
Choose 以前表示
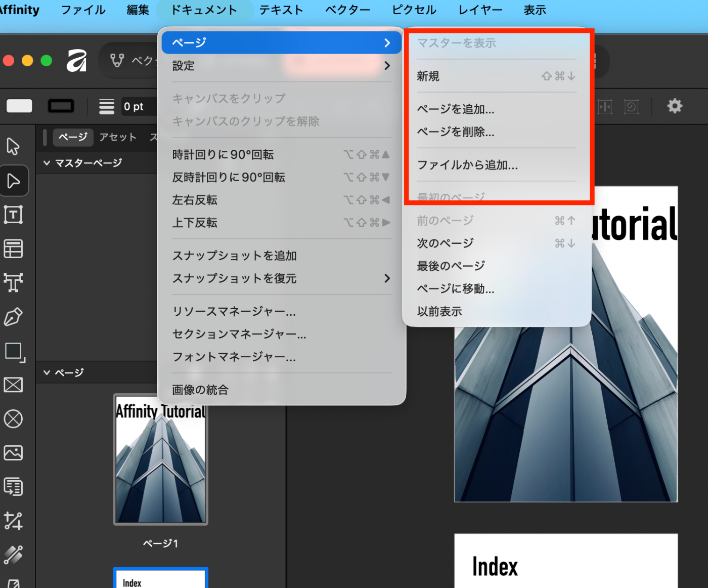[x=497, y=312]
